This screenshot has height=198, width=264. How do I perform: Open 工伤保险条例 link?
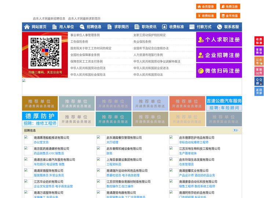79,41
